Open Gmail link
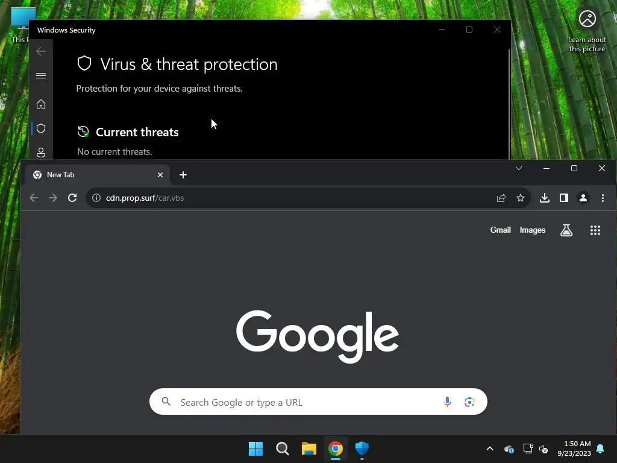617x463 pixels. point(500,230)
